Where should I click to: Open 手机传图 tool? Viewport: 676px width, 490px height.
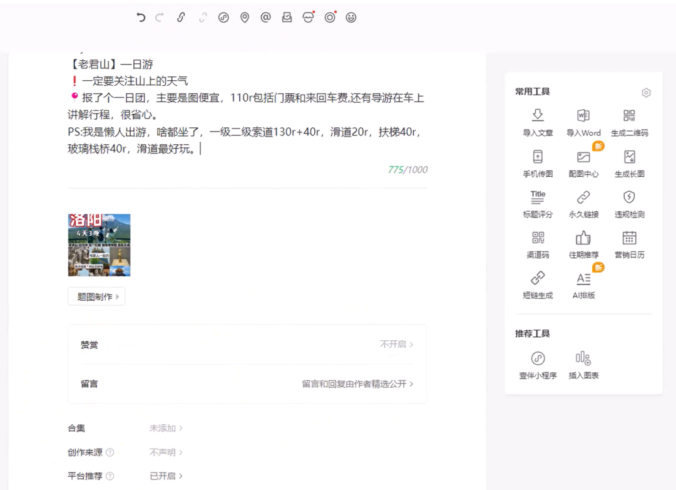point(538,164)
